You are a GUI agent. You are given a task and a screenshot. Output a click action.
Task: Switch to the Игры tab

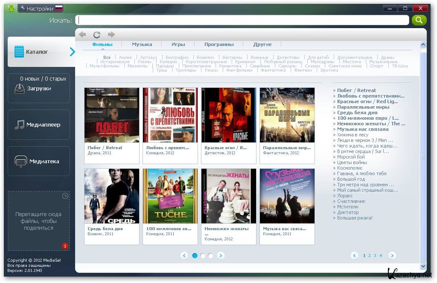coord(178,44)
